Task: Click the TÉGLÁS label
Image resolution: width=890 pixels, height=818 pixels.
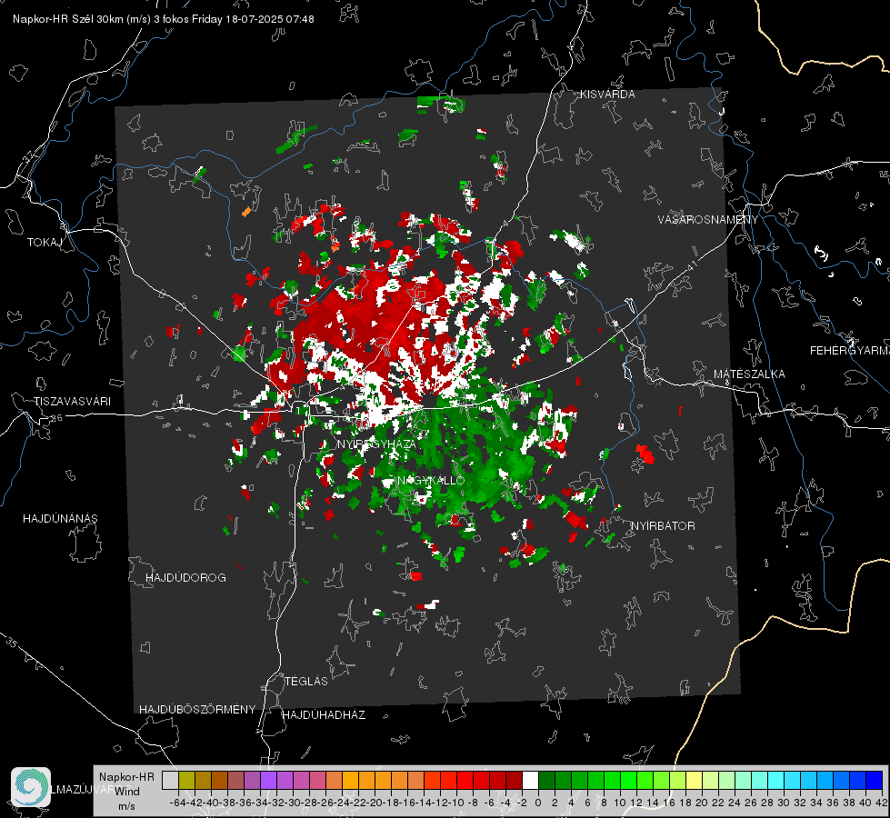Action: point(306,682)
